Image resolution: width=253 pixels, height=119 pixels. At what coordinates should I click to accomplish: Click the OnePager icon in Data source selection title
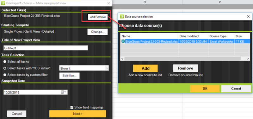pos(122,17)
